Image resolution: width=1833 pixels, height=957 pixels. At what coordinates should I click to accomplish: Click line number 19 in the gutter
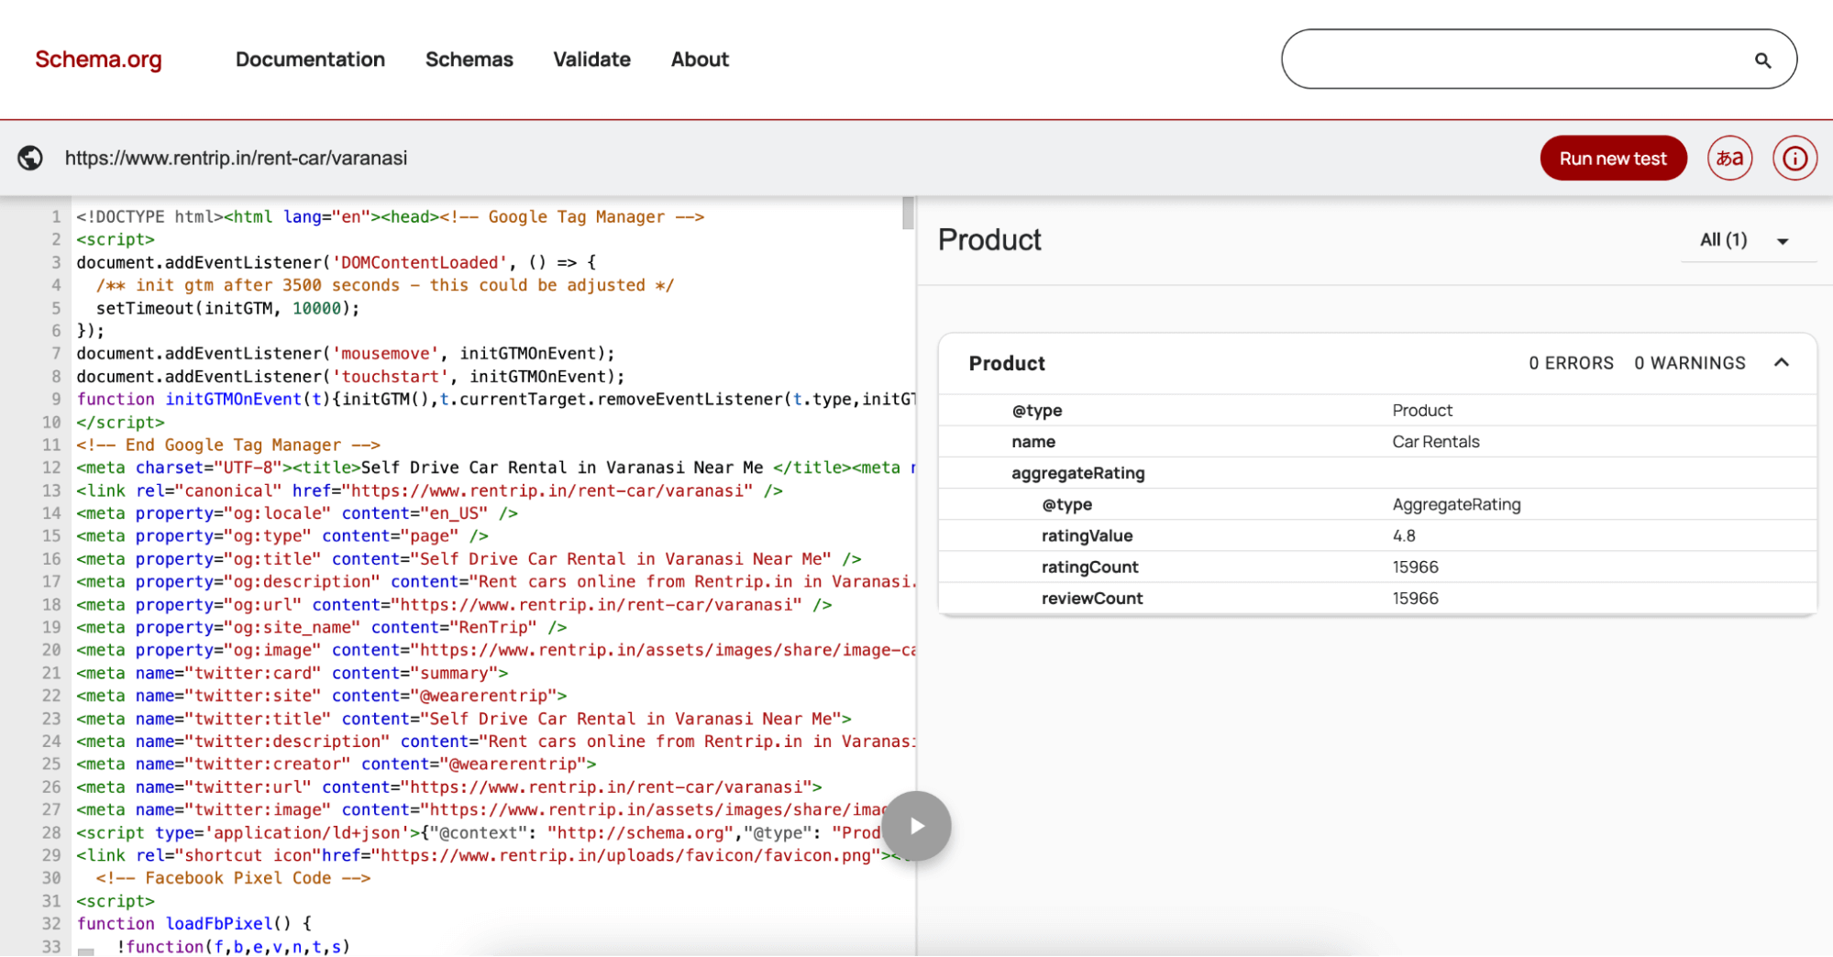(51, 627)
